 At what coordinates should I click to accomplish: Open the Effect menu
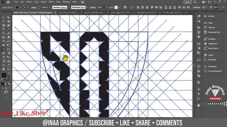(51, 2)
